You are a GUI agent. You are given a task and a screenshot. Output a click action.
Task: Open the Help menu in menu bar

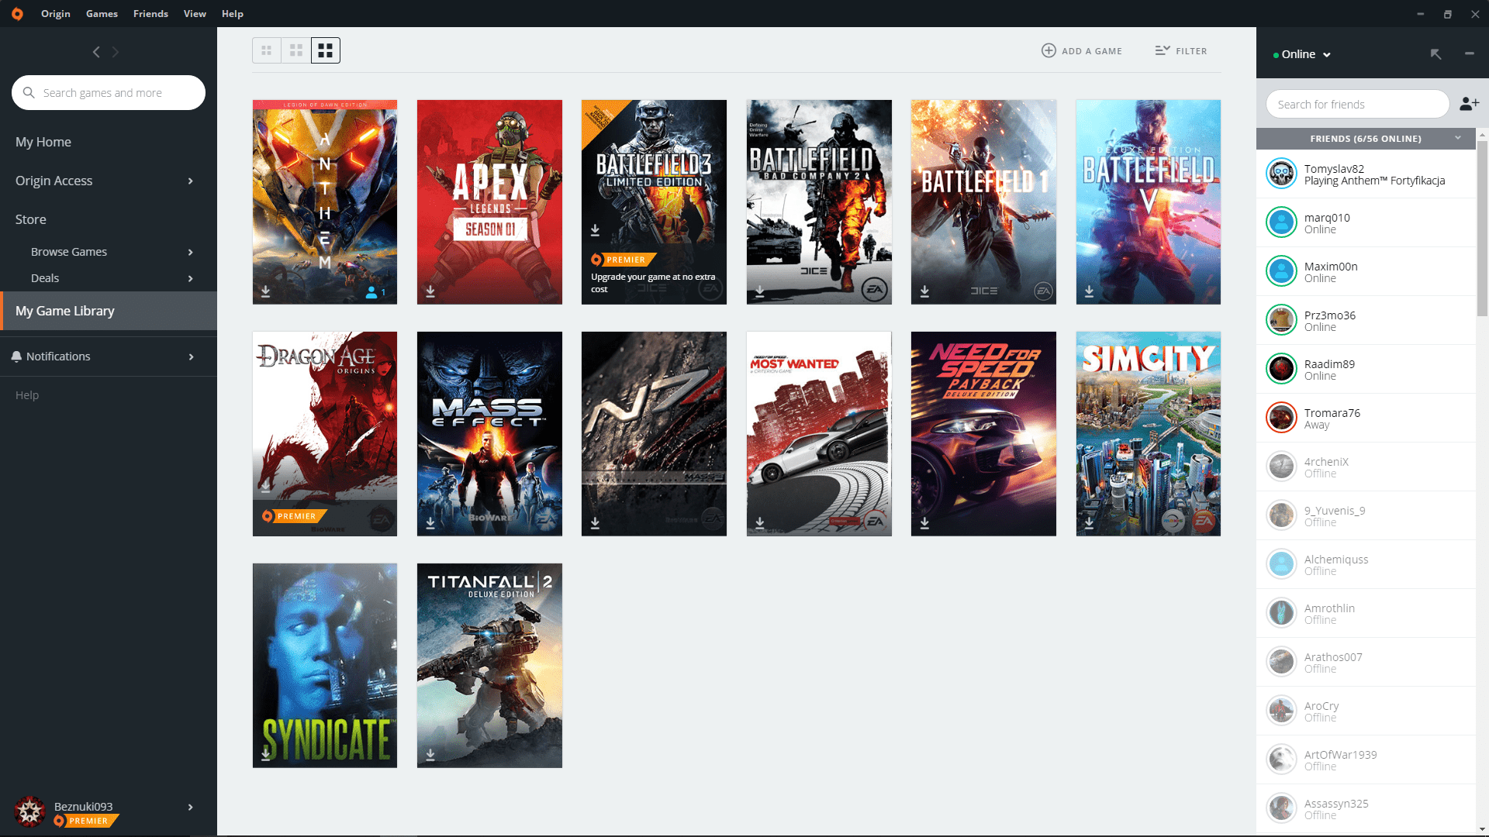click(233, 14)
